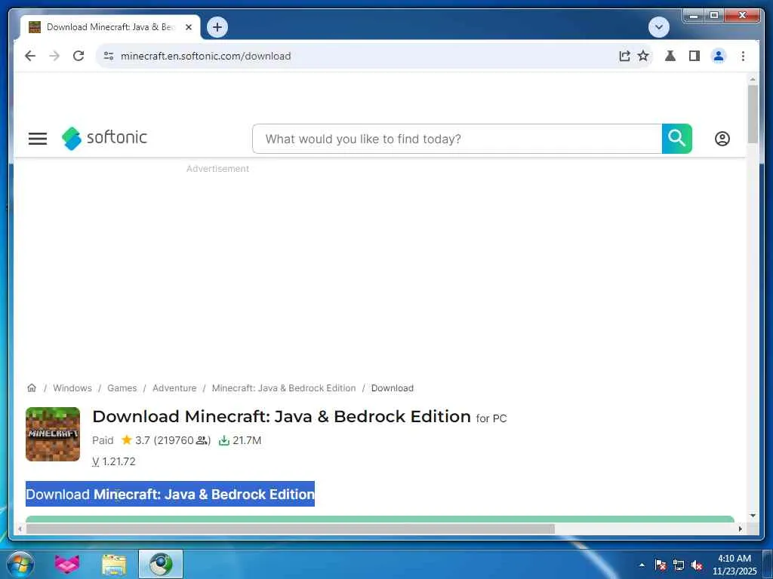Image resolution: width=773 pixels, height=579 pixels.
Task: View site information icon in address bar
Action: pos(109,56)
